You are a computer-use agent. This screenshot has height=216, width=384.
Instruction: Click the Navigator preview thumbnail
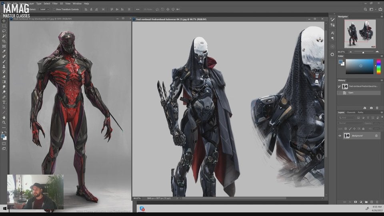point(360,34)
